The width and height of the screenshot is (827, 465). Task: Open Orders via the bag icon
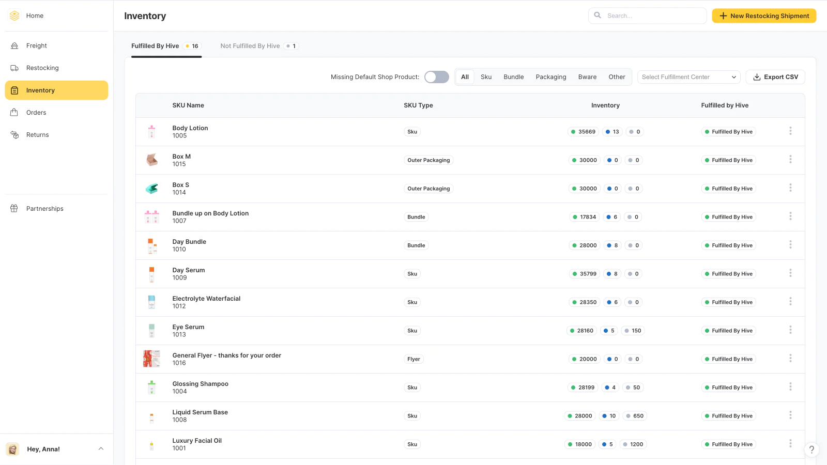[14, 113]
